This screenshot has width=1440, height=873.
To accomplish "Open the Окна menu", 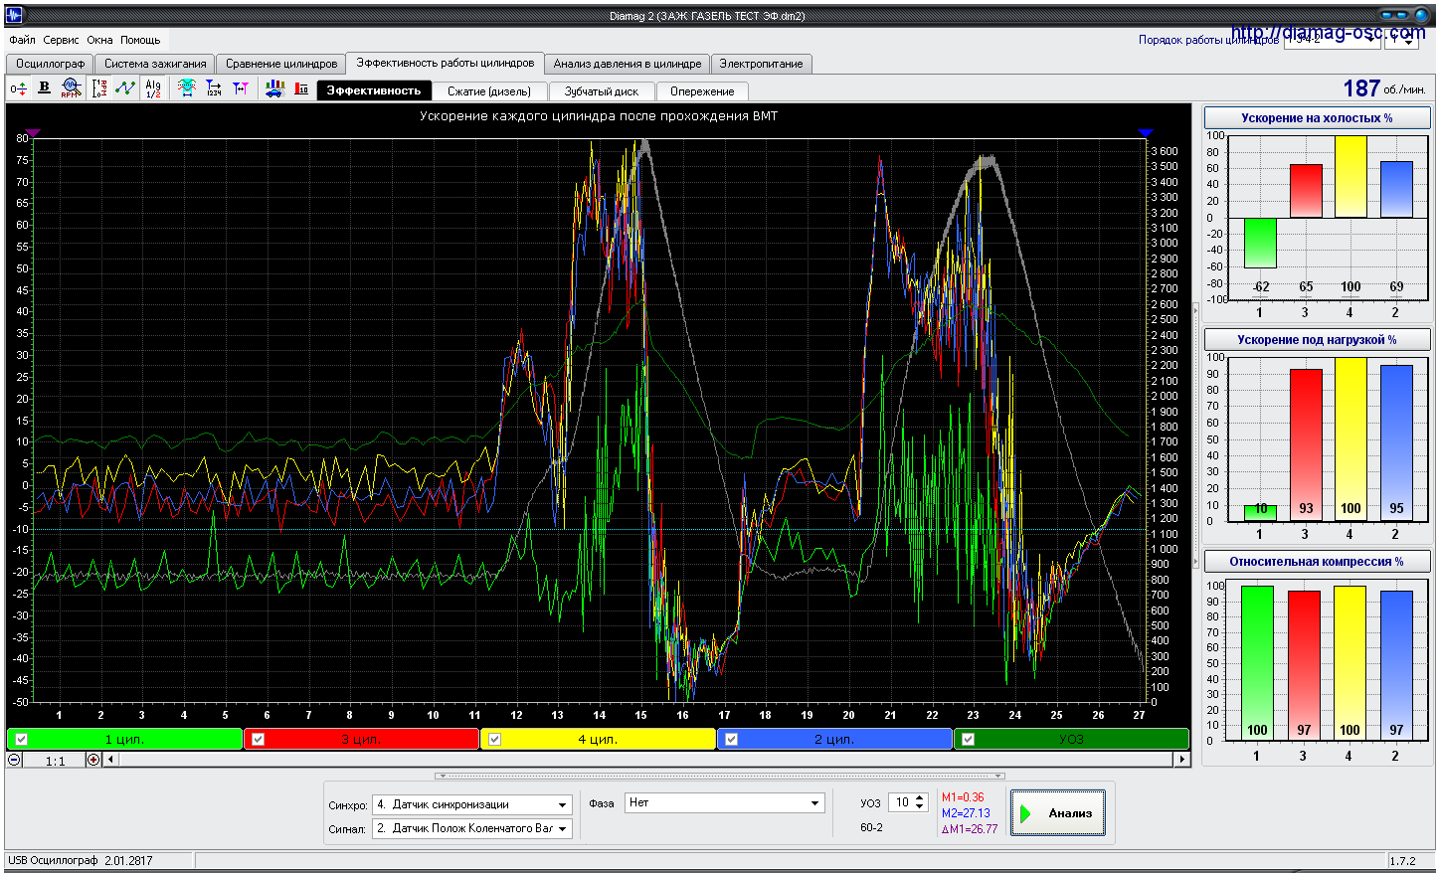I will pyautogui.click(x=99, y=40).
